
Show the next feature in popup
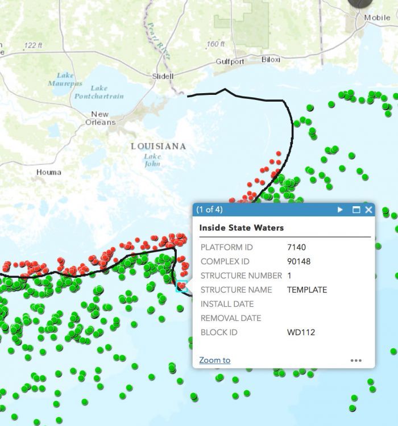pyautogui.click(x=341, y=210)
